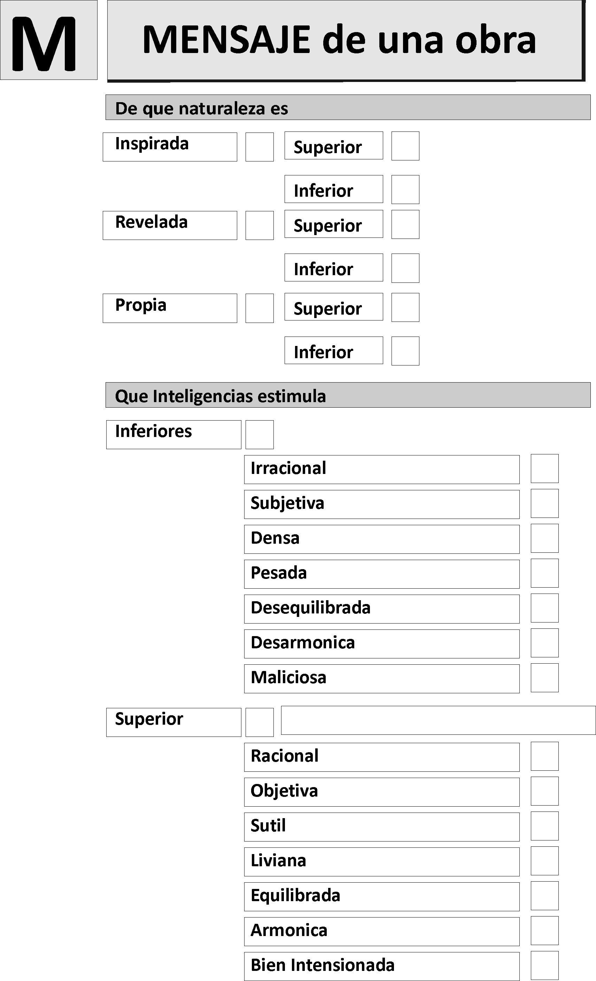This screenshot has width=596, height=981.
Task: Tick the Desequilibrada checkbox
Action: pyautogui.click(x=544, y=608)
